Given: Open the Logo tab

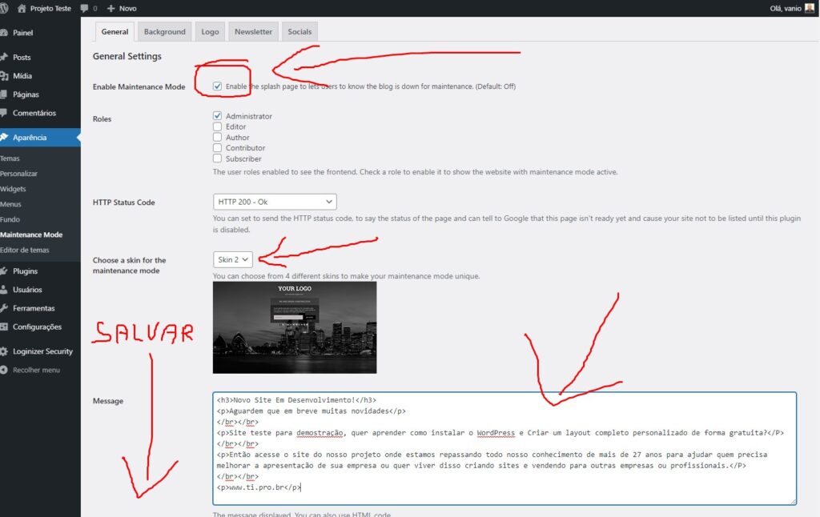Looking at the screenshot, I should coord(211,31).
